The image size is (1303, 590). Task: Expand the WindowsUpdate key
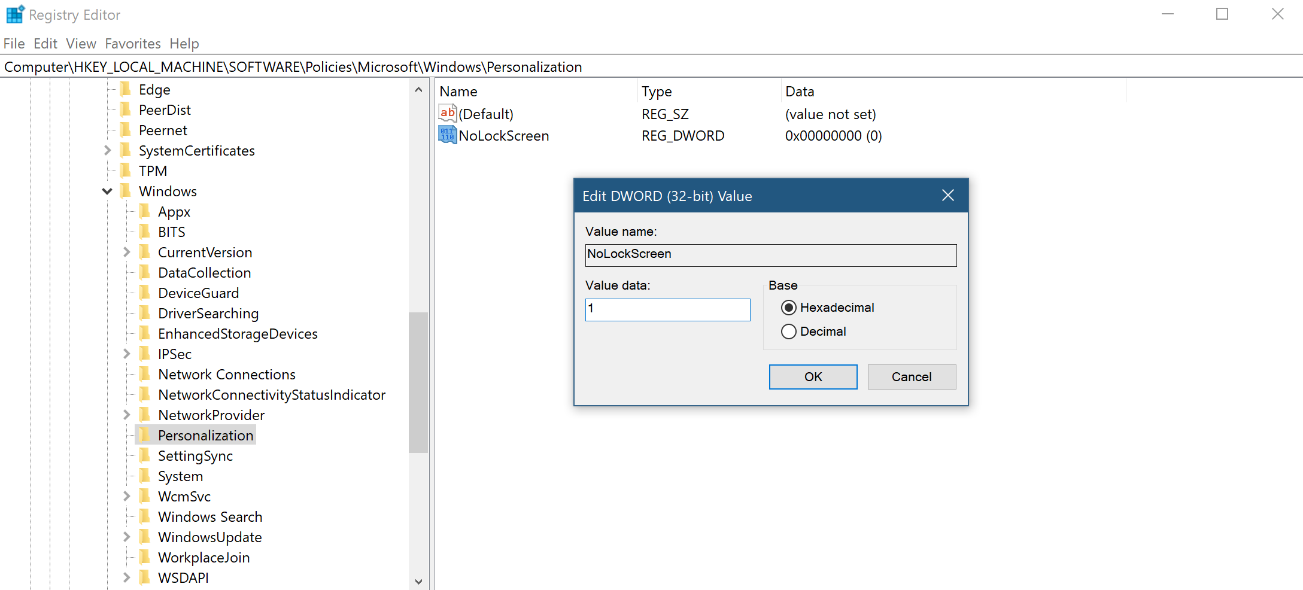click(x=126, y=537)
